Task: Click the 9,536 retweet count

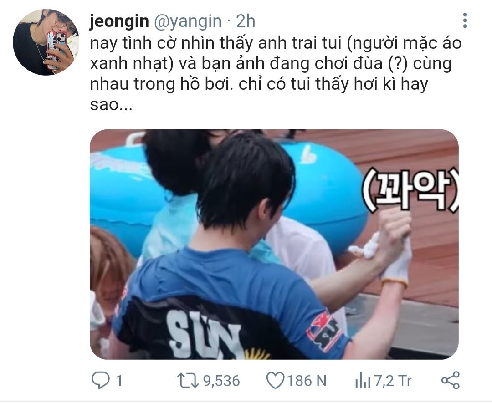Action: 221,381
